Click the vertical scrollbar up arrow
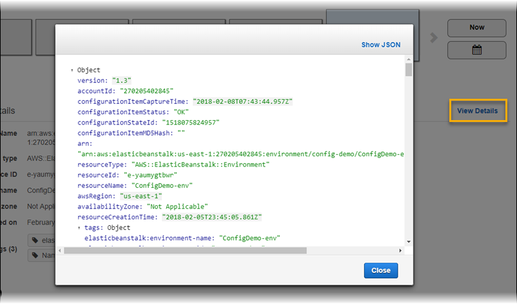The height and width of the screenshot is (304, 517). click(408, 61)
